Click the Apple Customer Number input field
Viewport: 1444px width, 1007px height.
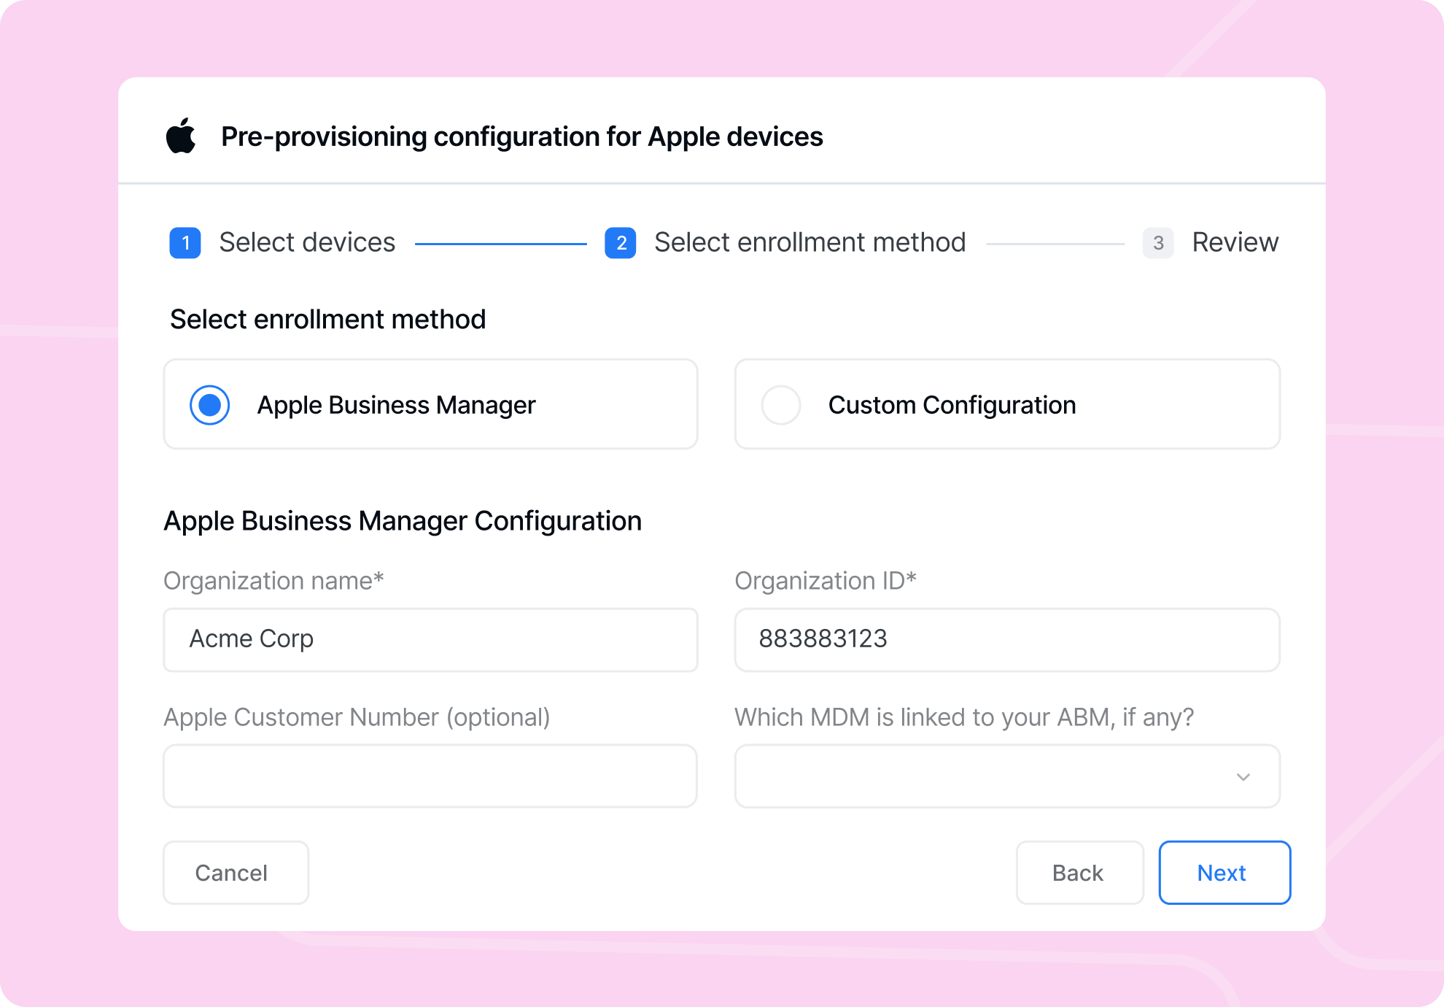(x=430, y=776)
